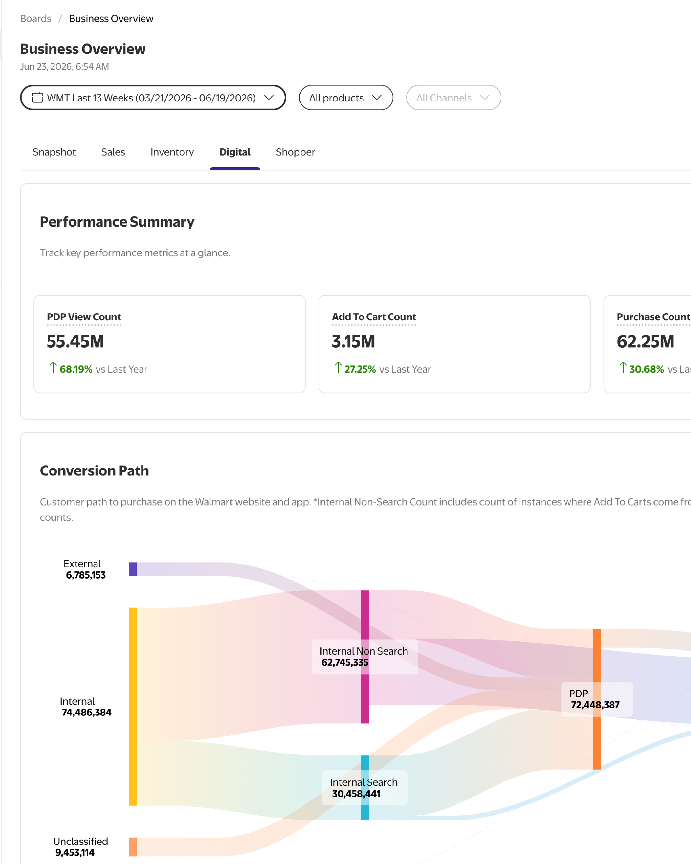The image size is (691, 864).
Task: Click the Business Overview breadcrumb
Action: point(111,18)
